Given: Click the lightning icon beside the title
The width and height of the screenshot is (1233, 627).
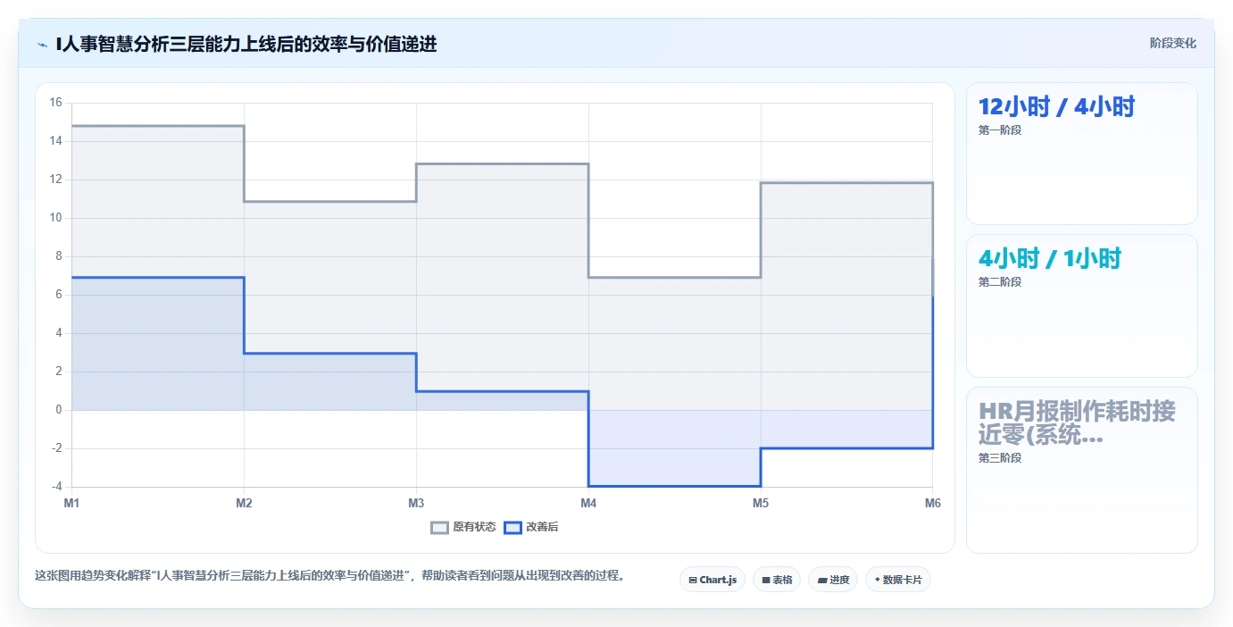Looking at the screenshot, I should 42,44.
